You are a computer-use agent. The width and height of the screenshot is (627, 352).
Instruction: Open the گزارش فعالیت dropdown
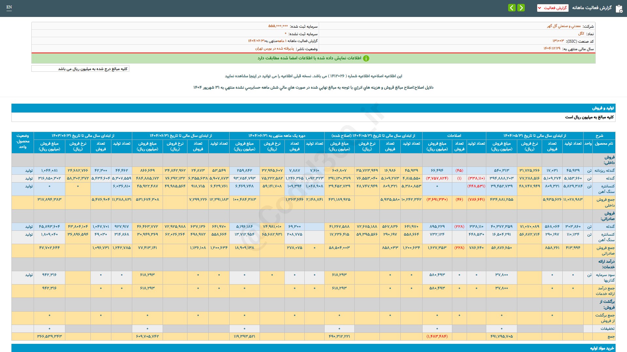click(x=553, y=8)
